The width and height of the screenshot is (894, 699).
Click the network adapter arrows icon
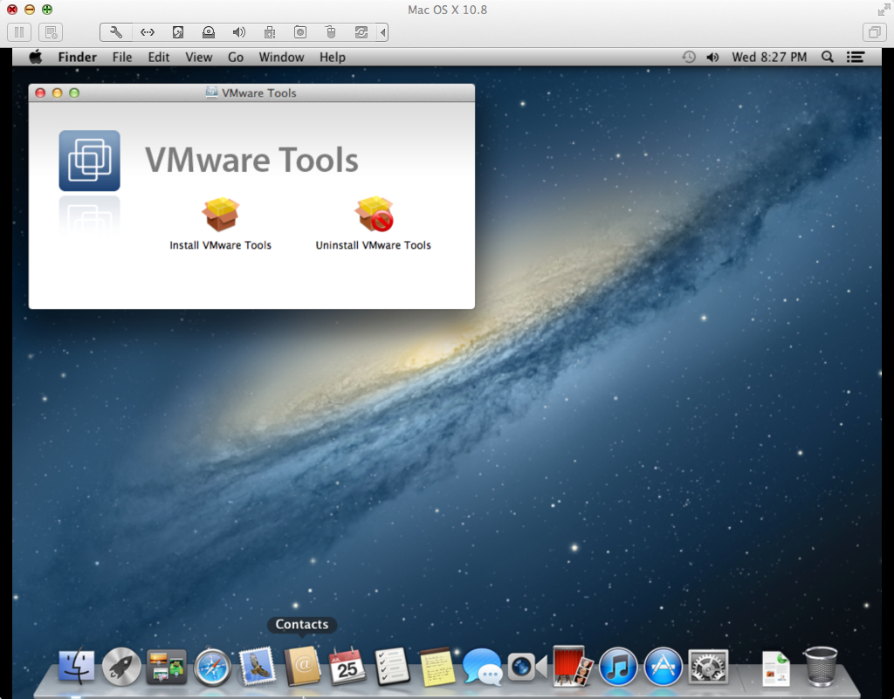pyautogui.click(x=147, y=32)
